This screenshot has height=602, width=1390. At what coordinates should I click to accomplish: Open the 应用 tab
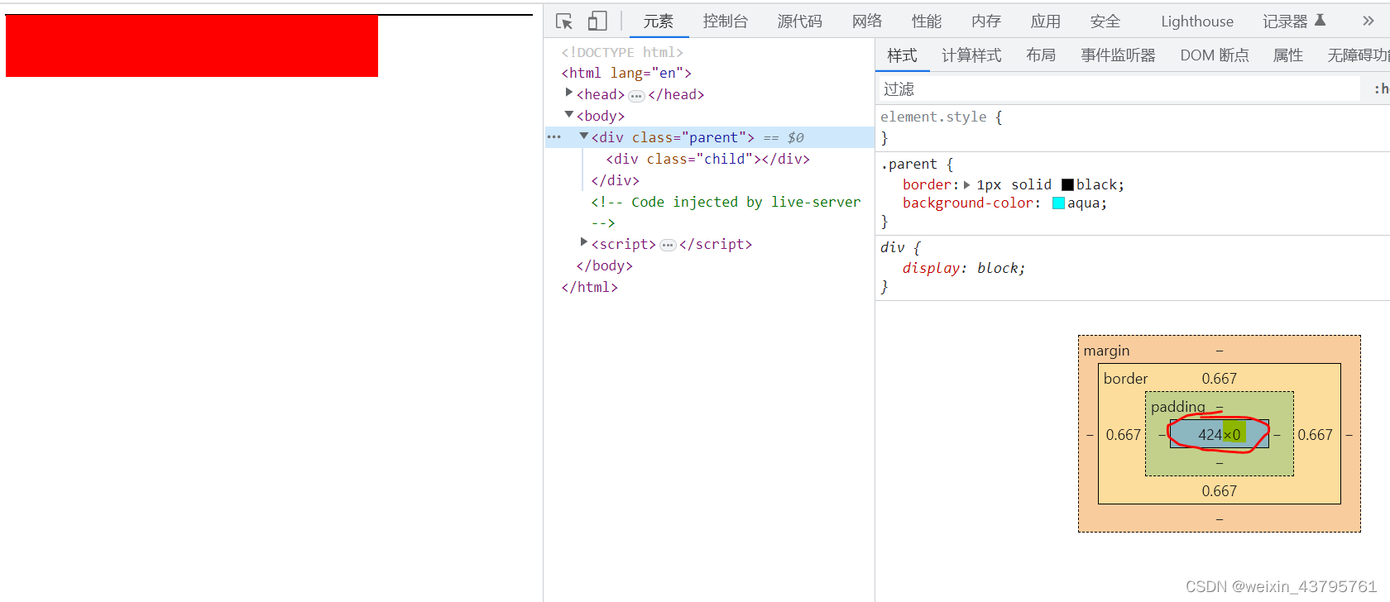click(1046, 21)
